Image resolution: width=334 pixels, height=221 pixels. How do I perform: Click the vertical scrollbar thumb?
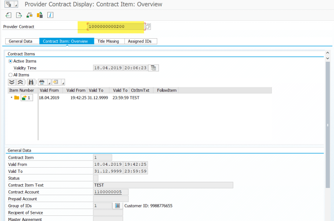coord(328,125)
